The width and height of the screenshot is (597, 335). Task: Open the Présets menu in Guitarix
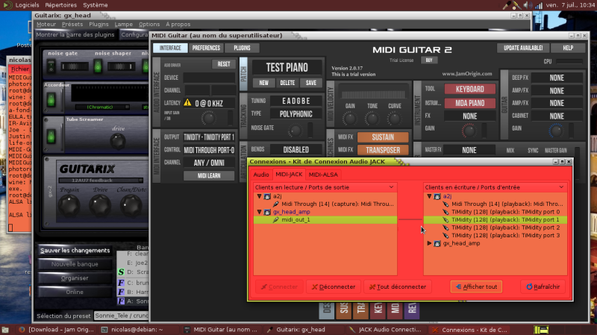pos(72,24)
